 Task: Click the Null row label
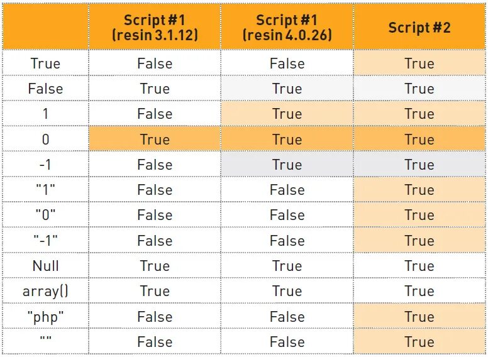45,266
